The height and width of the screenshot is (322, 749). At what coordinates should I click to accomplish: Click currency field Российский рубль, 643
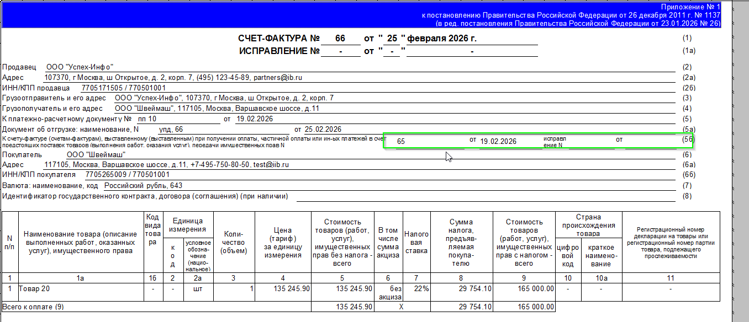tap(144, 185)
